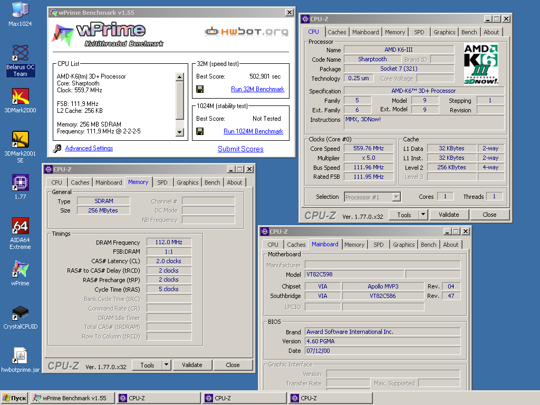Expand Tools dropdown arrow in CPU window
Viewport: 540px width, 405px height.
click(423, 215)
